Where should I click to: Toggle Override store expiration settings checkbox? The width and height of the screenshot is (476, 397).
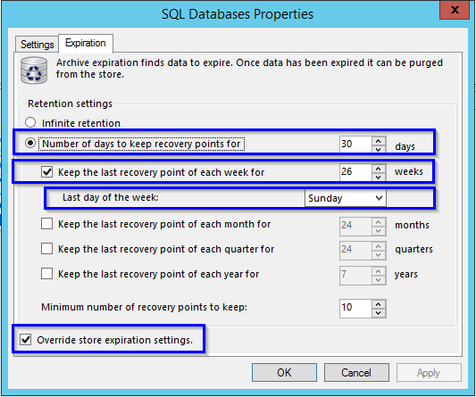click(x=26, y=339)
